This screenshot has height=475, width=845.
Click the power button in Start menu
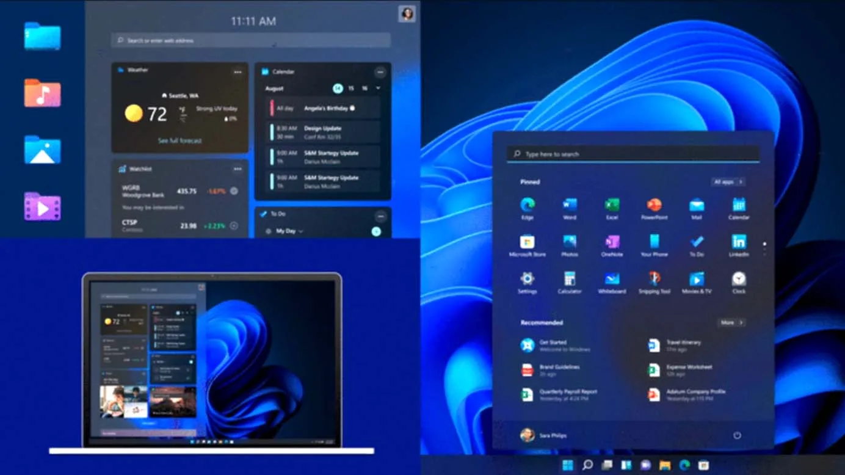click(737, 435)
